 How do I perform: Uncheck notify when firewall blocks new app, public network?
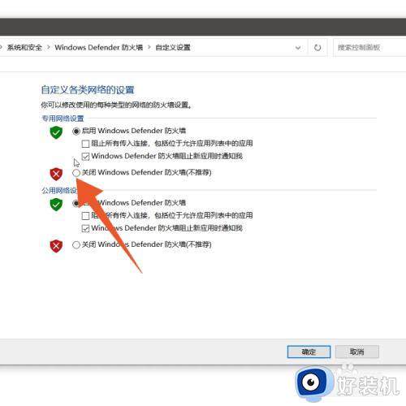point(85,228)
